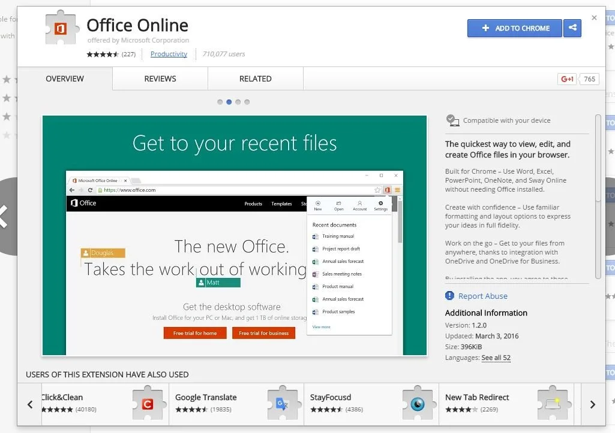Image resolution: width=615 pixels, height=433 pixels.
Task: Select the second screenshot dot
Action: [229, 102]
